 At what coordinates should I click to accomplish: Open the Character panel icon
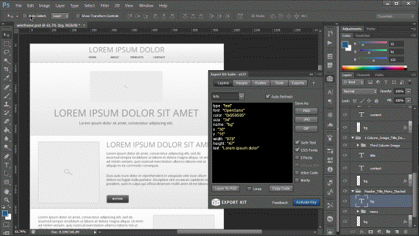330,92
